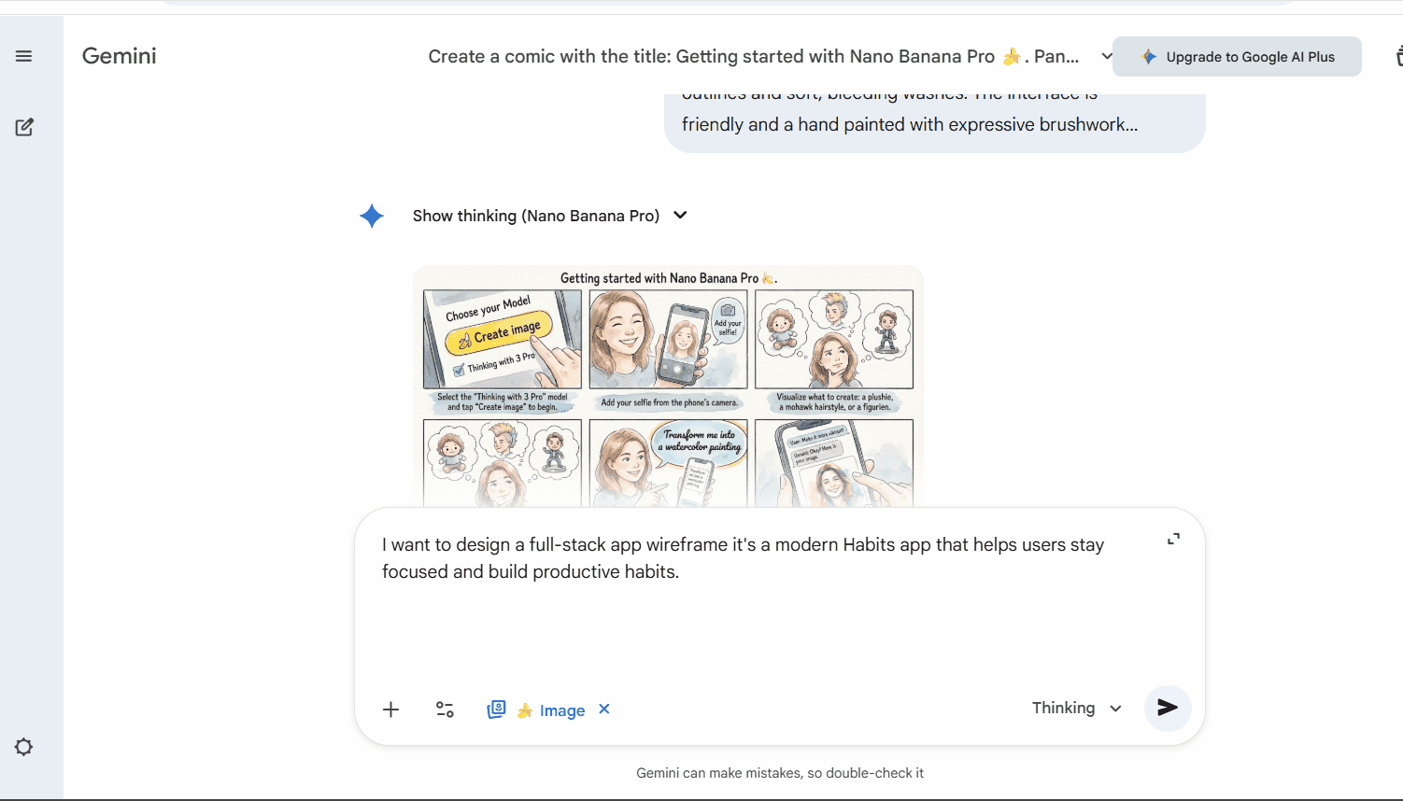Send the prompt with arrow button
Screen dimensions: 1403x801
click(1168, 708)
